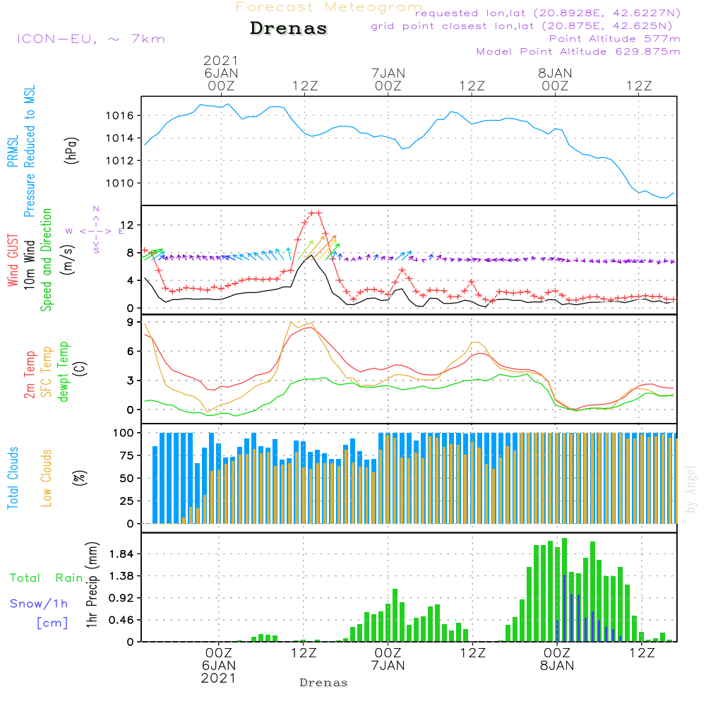Click the '(hPa)' unit label
Screen dimensions: 706x706
pyautogui.click(x=71, y=150)
